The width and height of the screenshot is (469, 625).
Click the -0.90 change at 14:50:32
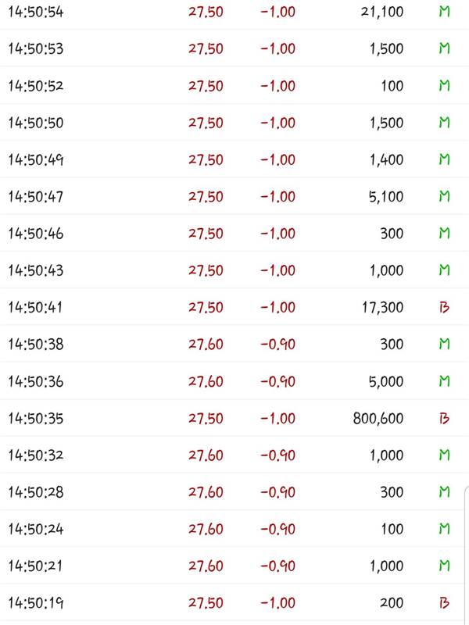(278, 455)
